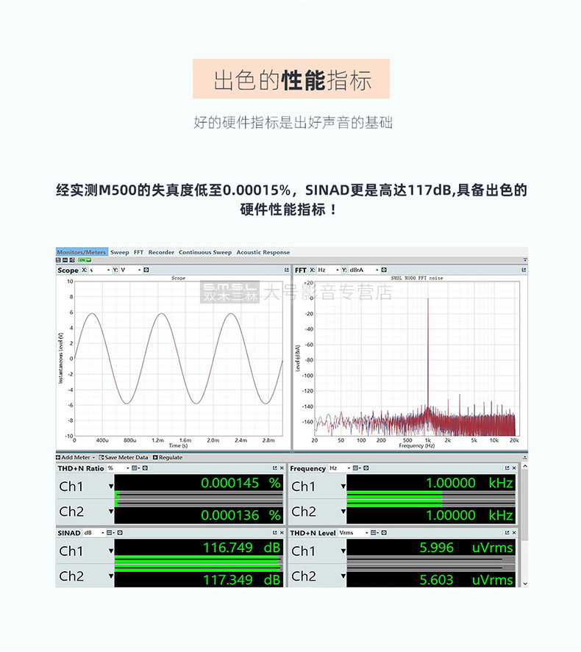Pop out the THD+N Level meter
Image resolution: width=581 pixels, height=652 pixels.
(507, 533)
